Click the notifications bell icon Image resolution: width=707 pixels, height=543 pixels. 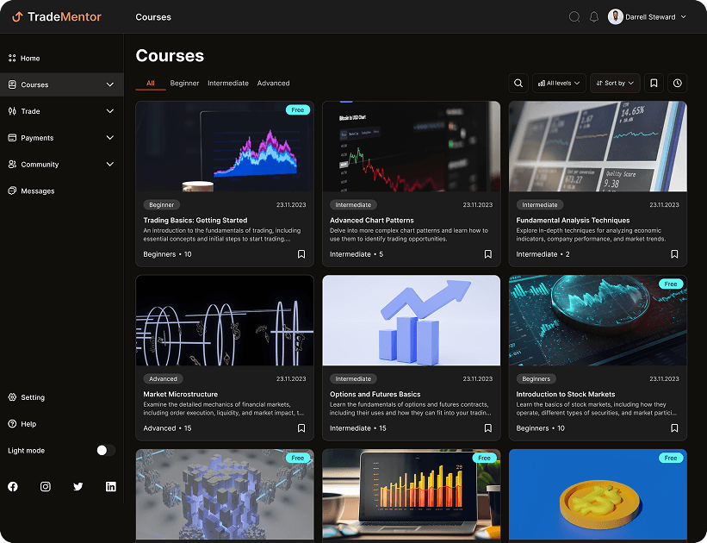593,16
